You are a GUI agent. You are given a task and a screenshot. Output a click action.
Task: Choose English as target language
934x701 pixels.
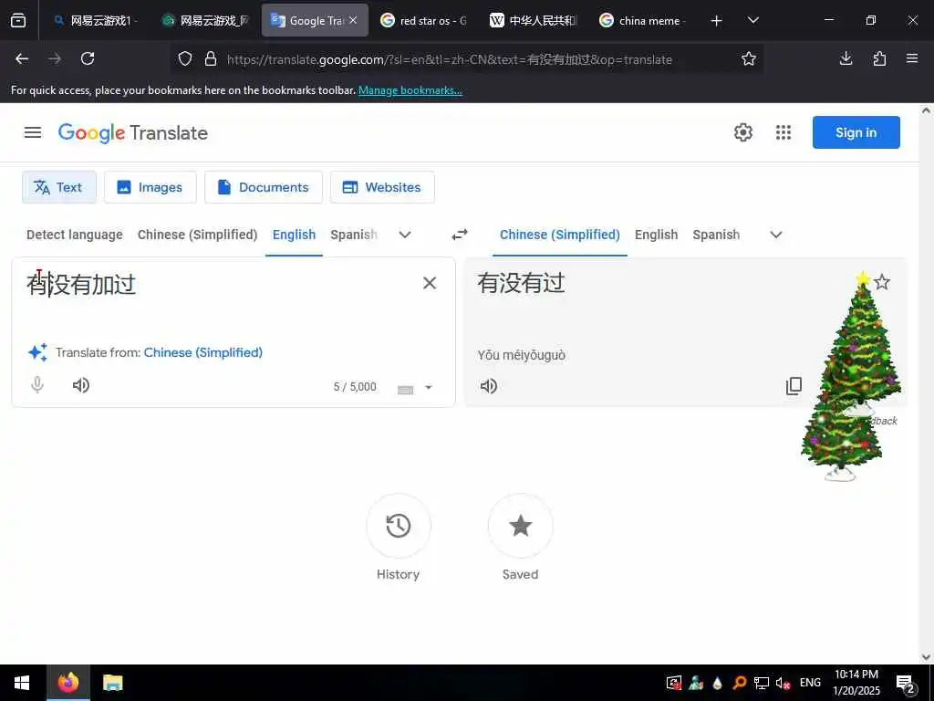[x=656, y=235]
